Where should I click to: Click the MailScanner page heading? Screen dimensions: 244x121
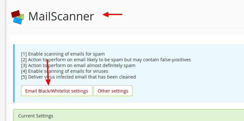pos(61,16)
